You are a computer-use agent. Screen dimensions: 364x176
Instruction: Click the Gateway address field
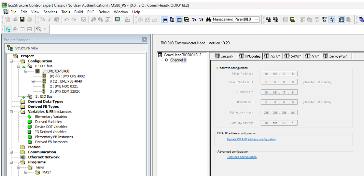[279, 123]
